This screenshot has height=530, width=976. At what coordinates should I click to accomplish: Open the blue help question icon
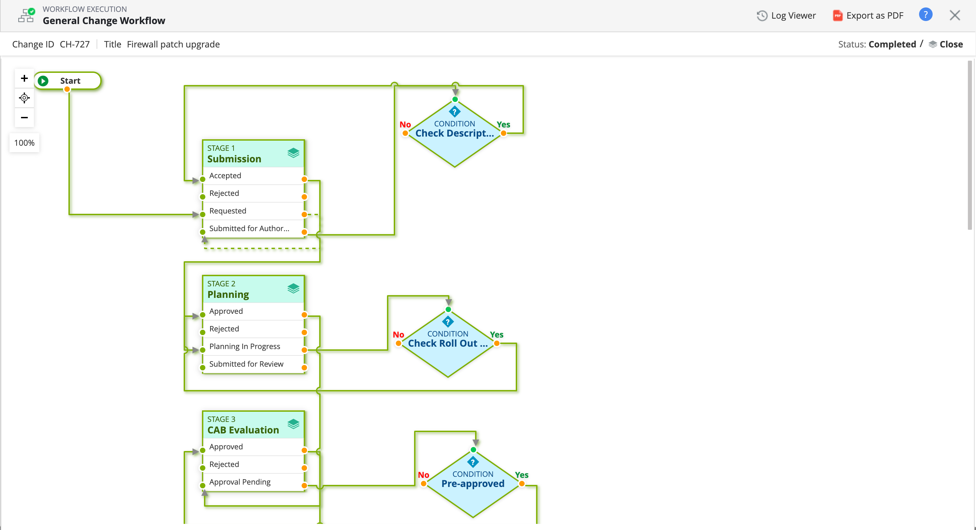[925, 15]
